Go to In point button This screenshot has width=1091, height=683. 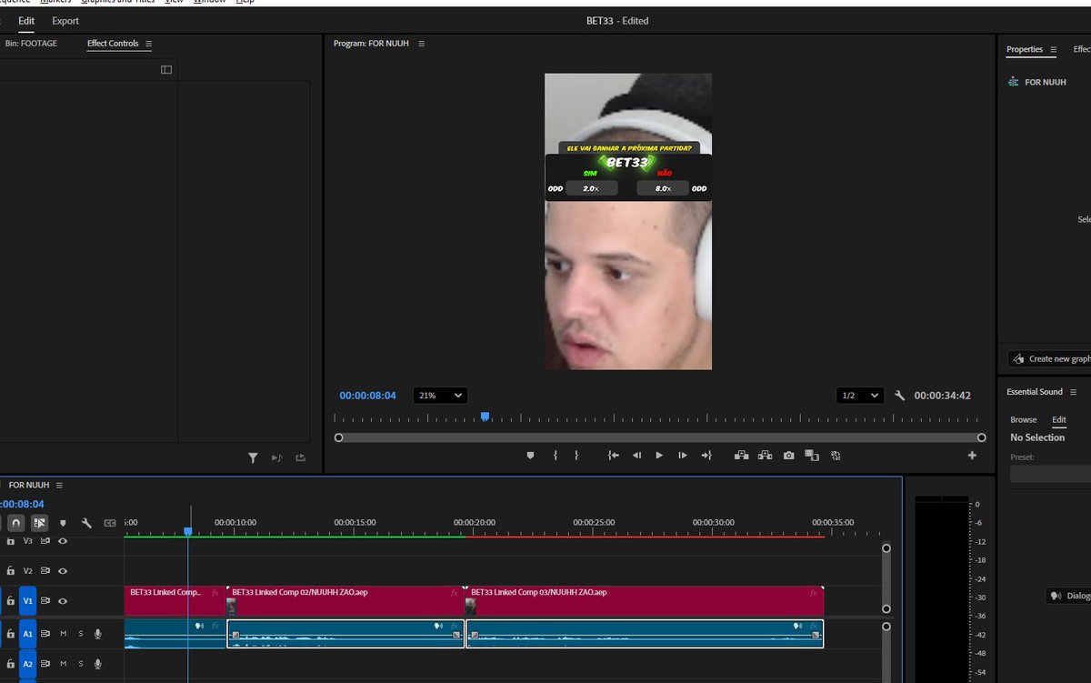click(x=615, y=456)
